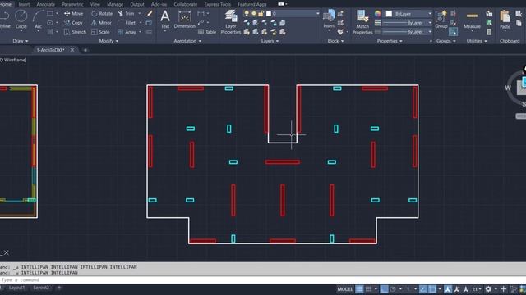Expand the Modify panel
This screenshot has width=526, height=295.
tap(108, 41)
